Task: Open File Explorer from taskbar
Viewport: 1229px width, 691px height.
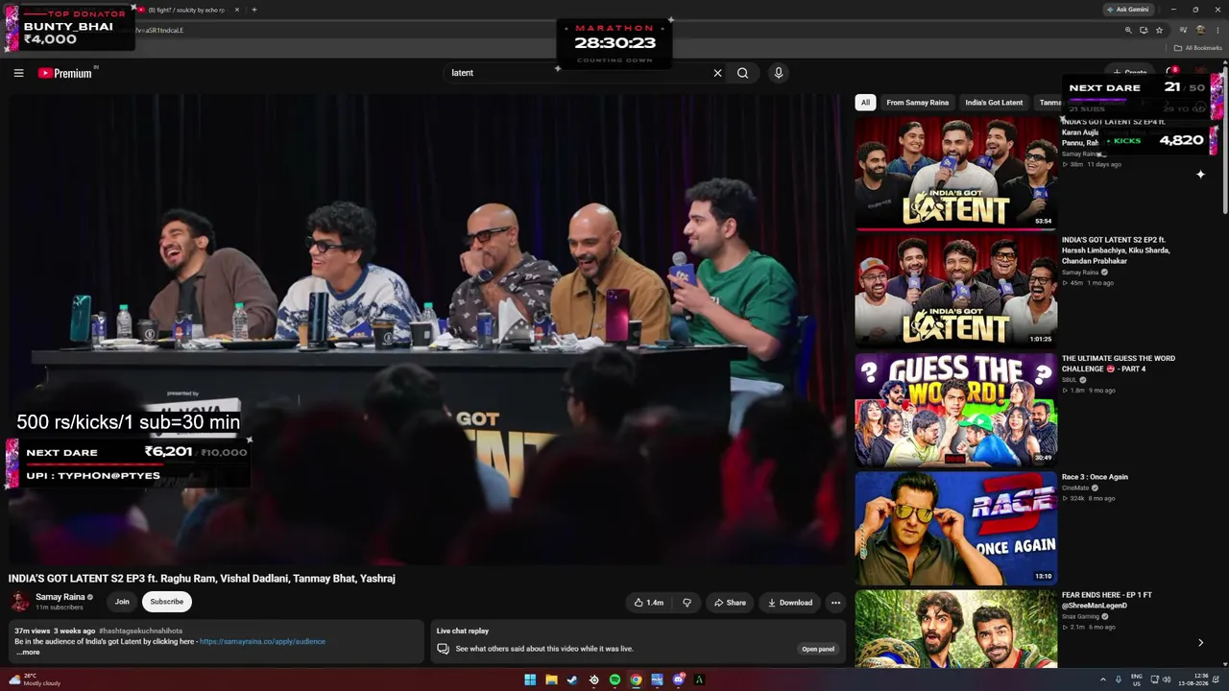Action: (551, 680)
